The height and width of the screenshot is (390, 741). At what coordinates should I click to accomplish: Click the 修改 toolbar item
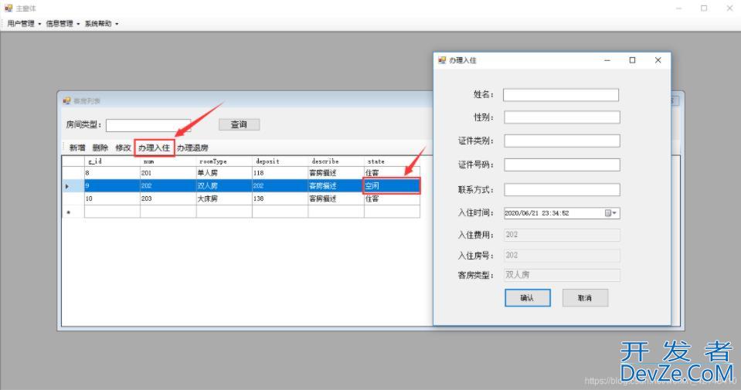coord(123,148)
